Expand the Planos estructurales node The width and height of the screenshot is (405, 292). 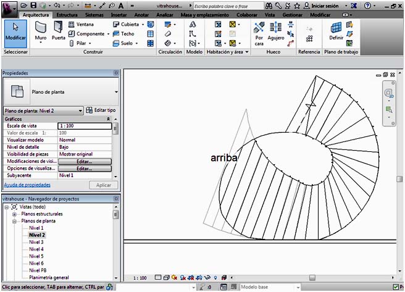coord(15,214)
